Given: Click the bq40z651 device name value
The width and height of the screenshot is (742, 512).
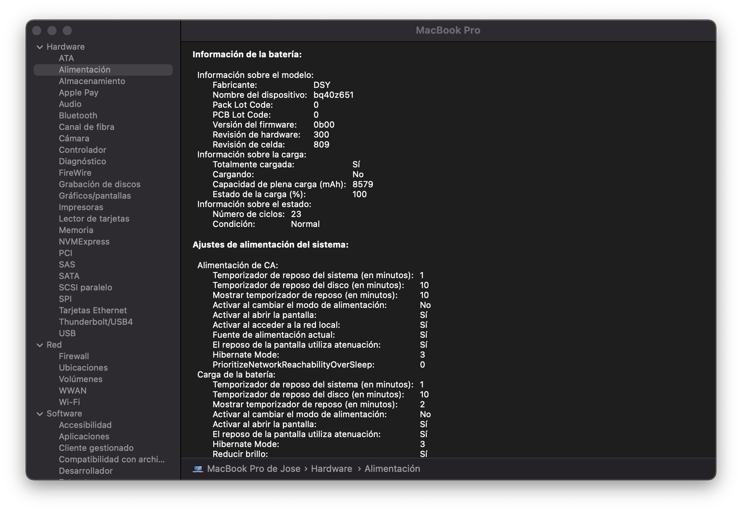Looking at the screenshot, I should [334, 95].
